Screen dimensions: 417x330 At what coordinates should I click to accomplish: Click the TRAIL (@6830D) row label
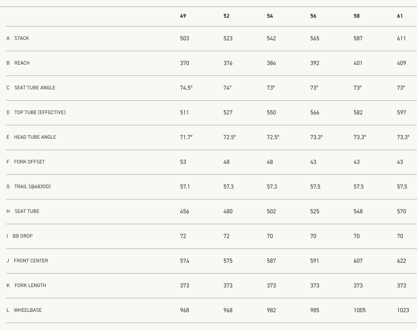pyautogui.click(x=33, y=187)
